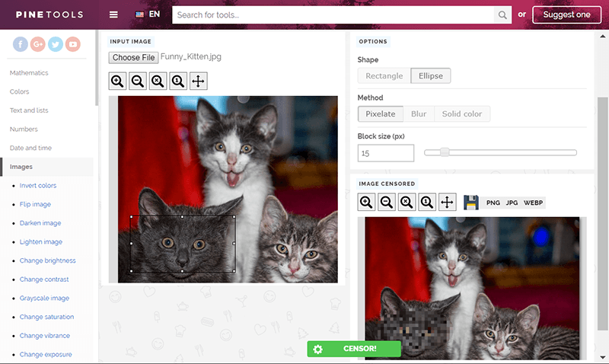Open the Twitter social icon
The width and height of the screenshot is (609, 364).
(55, 45)
